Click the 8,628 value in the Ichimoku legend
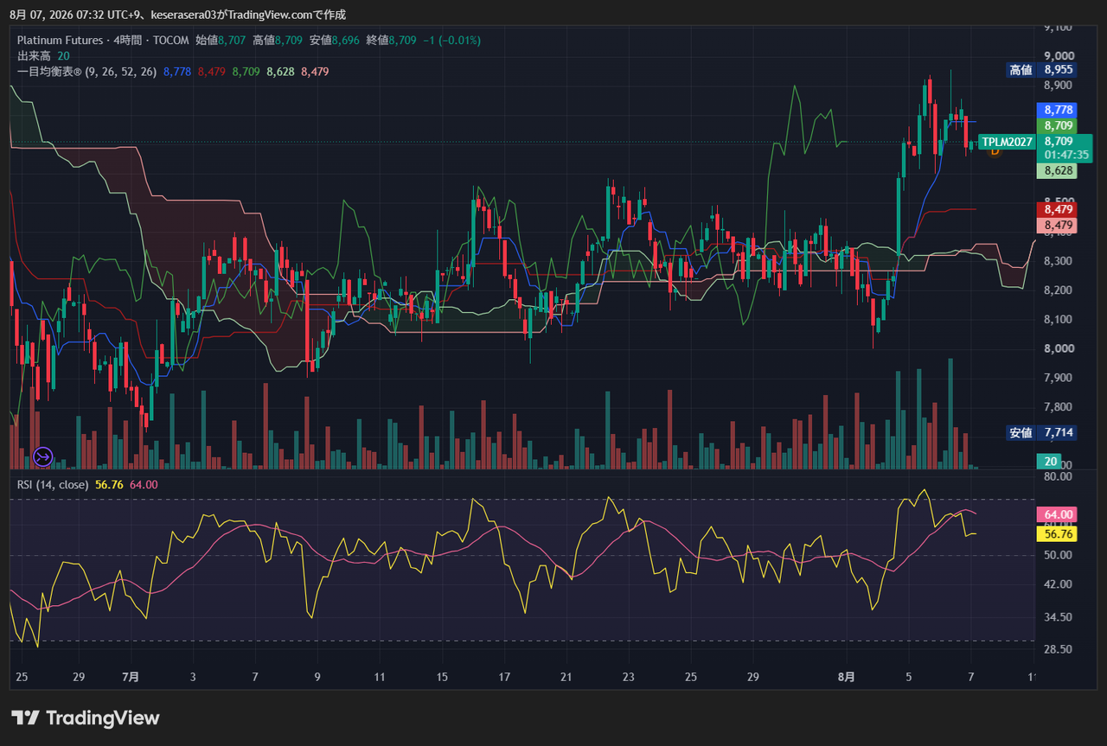1107x746 pixels. [280, 72]
